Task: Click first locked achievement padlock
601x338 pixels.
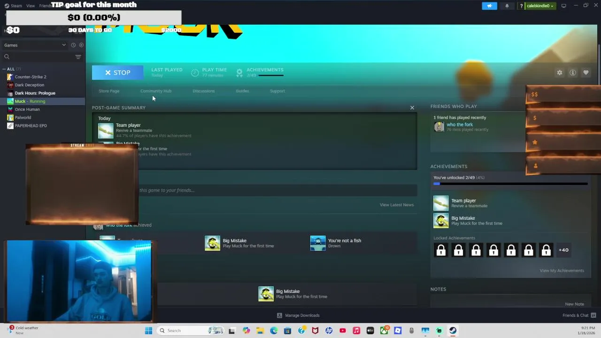Action: [x=441, y=250]
